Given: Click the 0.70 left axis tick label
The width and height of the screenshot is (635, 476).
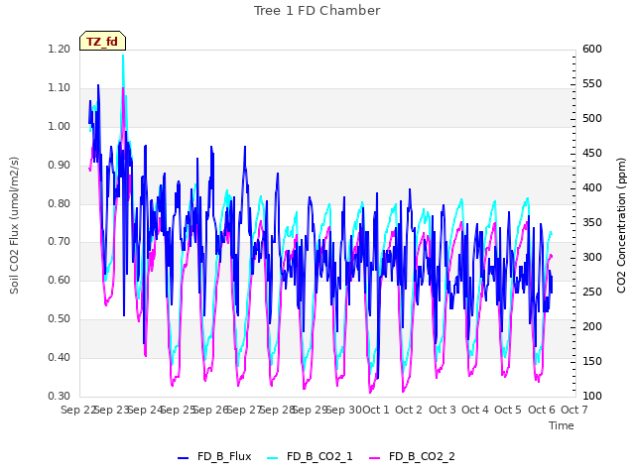Looking at the screenshot, I should (x=60, y=242).
